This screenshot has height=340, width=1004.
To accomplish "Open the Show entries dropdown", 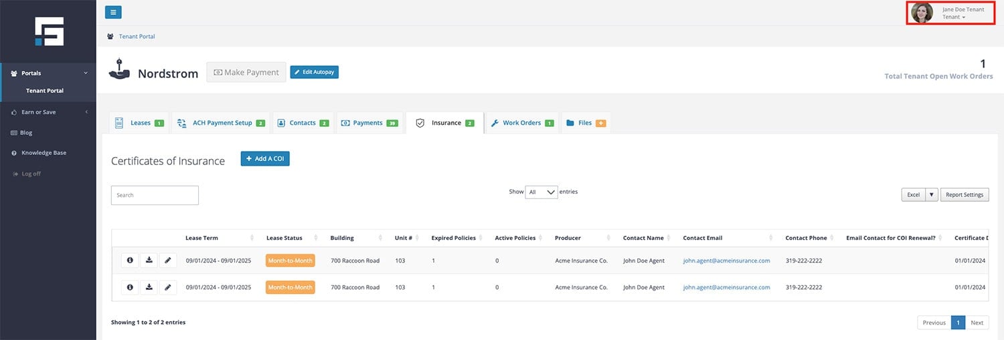I will (541, 192).
